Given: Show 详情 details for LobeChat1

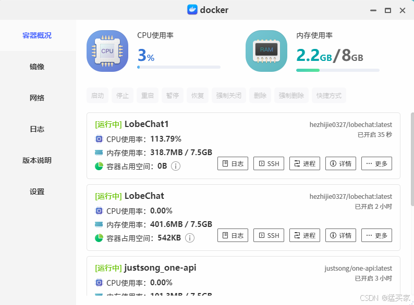Looking at the screenshot, I should pos(340,163).
